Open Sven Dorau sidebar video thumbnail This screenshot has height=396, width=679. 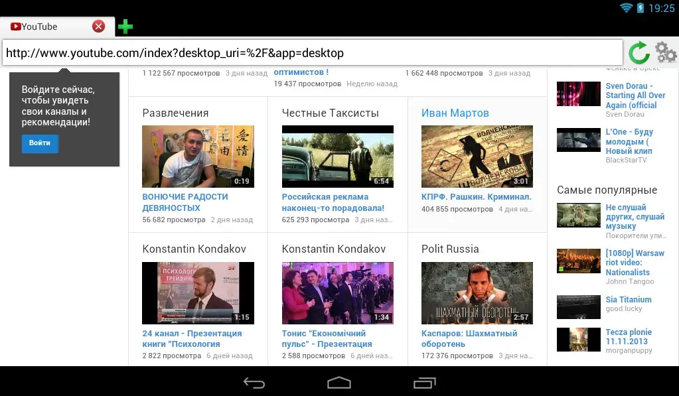[579, 94]
